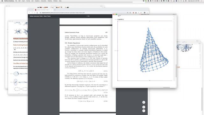Open the File menu
This screenshot has width=204, height=115.
click(x=16, y=1)
